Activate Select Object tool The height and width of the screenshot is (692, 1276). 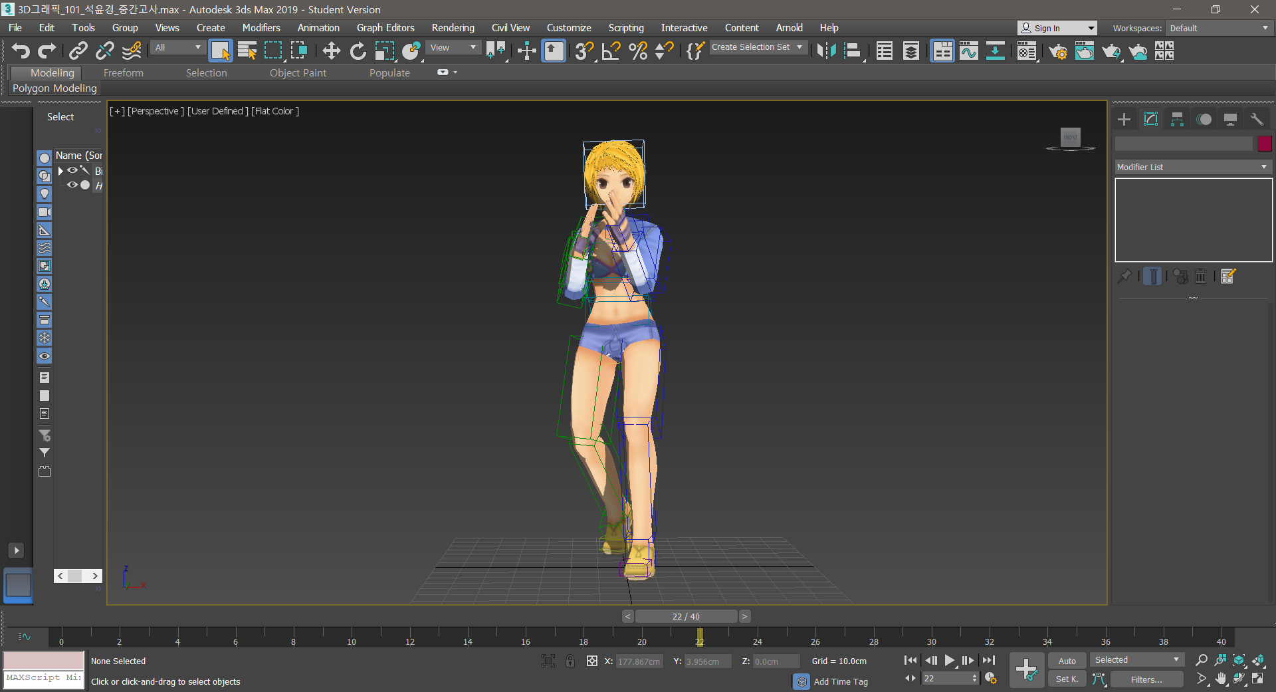pyautogui.click(x=220, y=51)
